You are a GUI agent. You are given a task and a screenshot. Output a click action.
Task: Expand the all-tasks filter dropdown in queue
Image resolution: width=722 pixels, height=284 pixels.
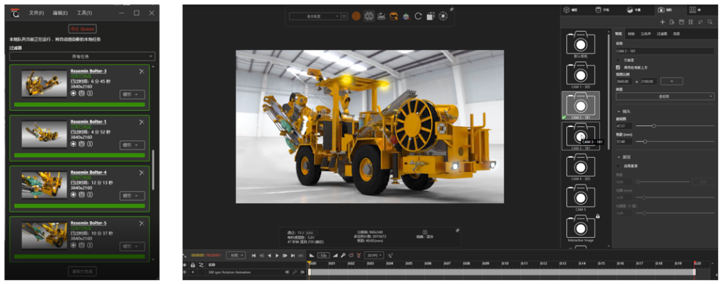(82, 57)
